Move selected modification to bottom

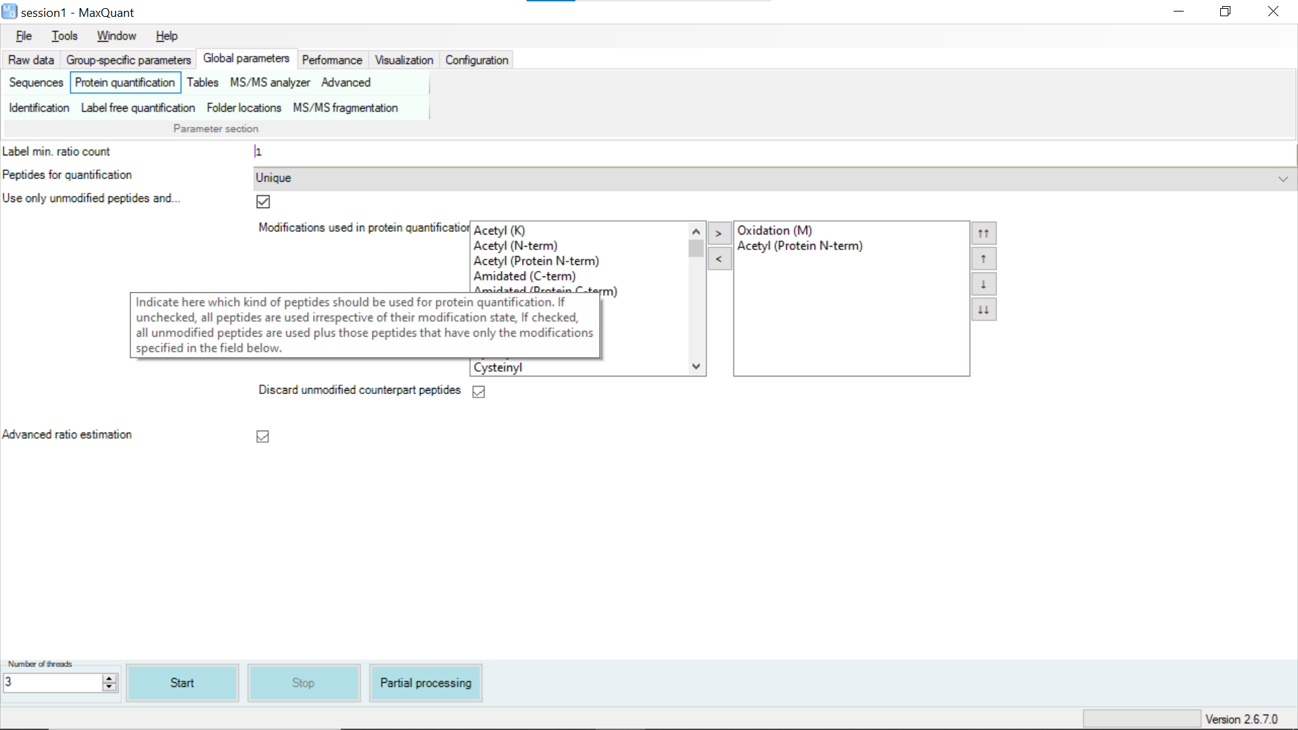click(983, 310)
